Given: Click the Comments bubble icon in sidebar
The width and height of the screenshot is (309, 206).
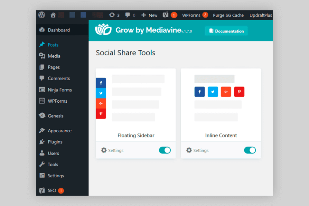Looking at the screenshot, I should [x=42, y=78].
